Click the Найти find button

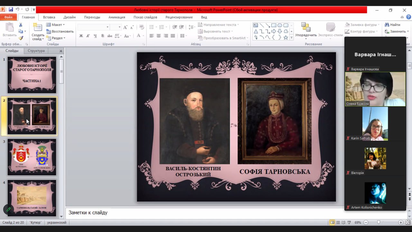[x=392, y=25]
